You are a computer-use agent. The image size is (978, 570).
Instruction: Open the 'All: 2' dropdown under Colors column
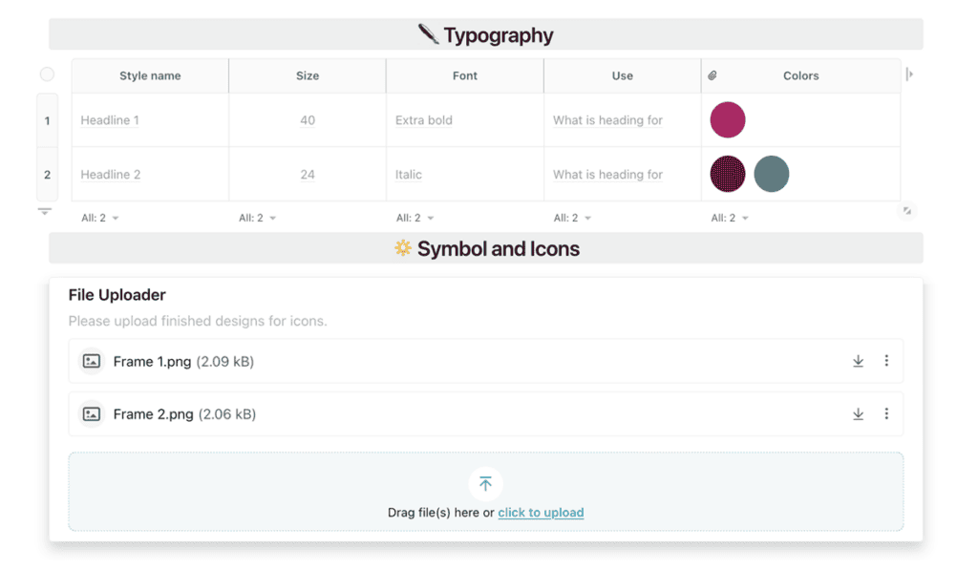730,218
